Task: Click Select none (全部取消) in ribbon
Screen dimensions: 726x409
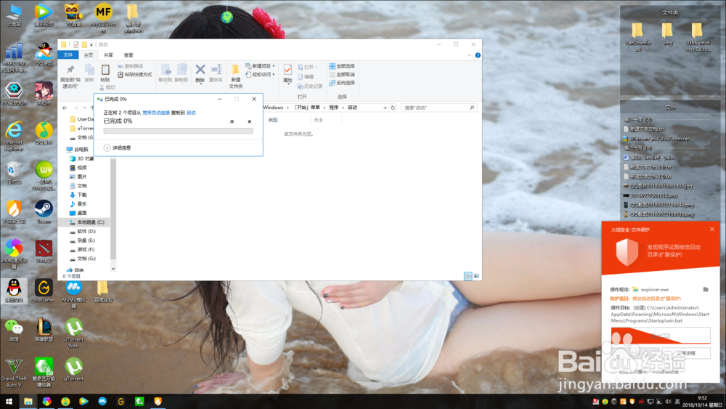Action: click(342, 75)
